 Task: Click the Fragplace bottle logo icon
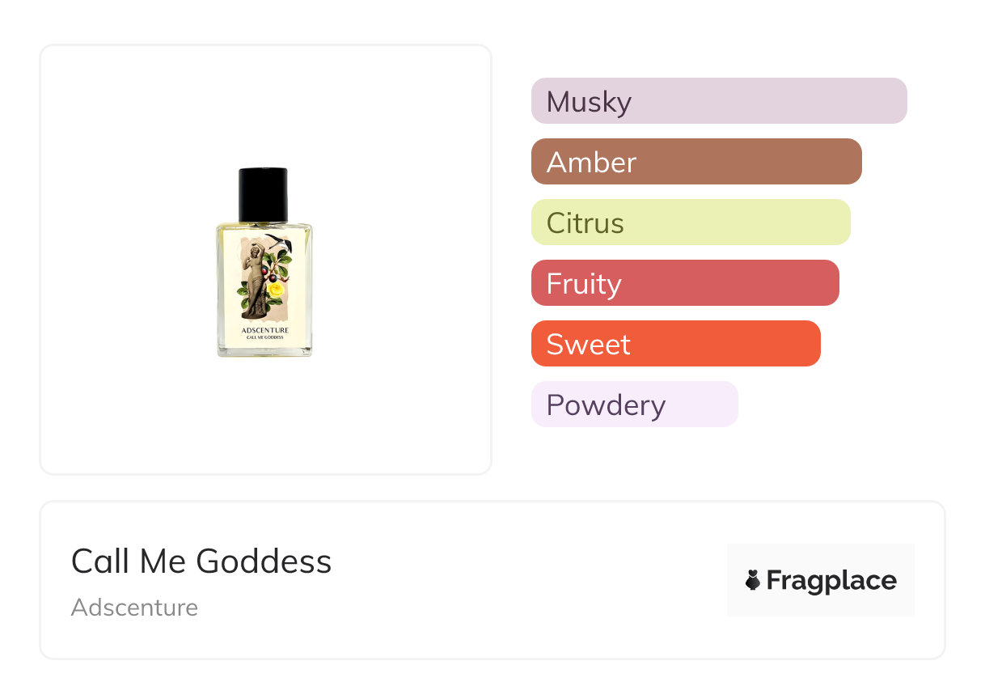coord(753,580)
